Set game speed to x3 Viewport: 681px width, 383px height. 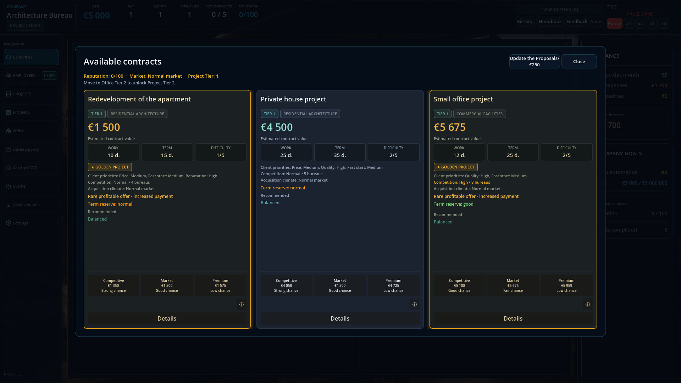pos(652,24)
